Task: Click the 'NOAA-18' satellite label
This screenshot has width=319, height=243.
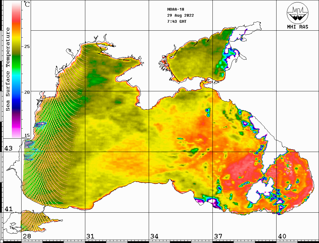Action: pos(176,9)
